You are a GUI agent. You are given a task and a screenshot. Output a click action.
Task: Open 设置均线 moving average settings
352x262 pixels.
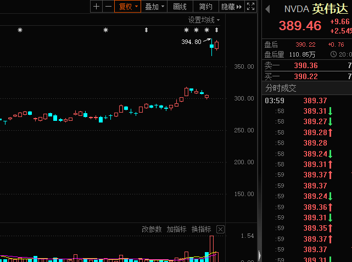click(204, 20)
